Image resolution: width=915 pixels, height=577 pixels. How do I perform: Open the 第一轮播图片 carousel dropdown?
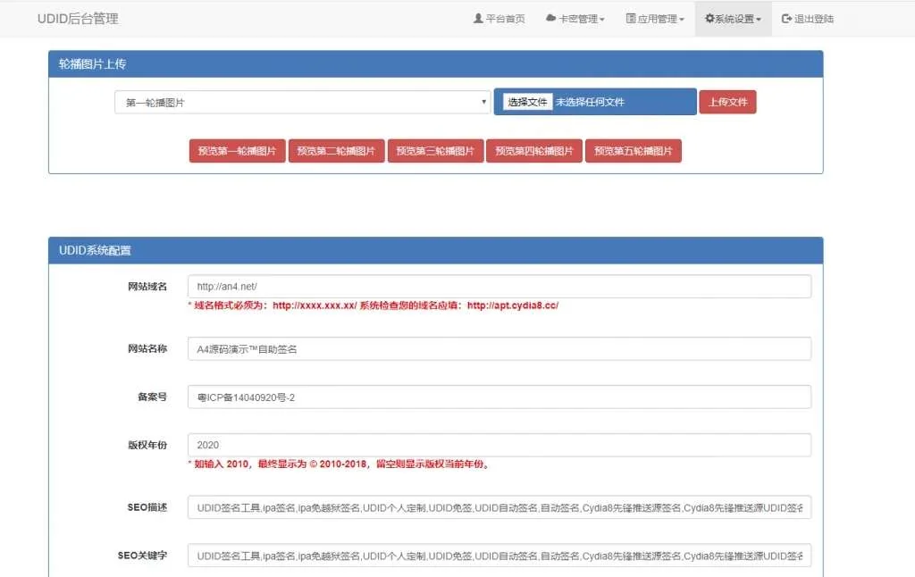(302, 103)
